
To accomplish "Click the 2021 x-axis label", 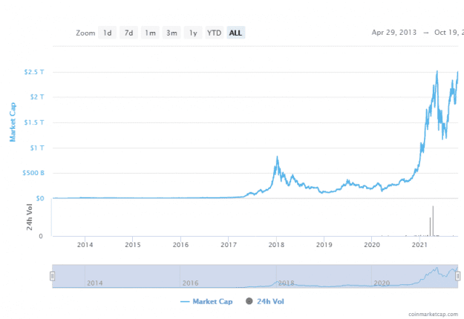I will (419, 245).
